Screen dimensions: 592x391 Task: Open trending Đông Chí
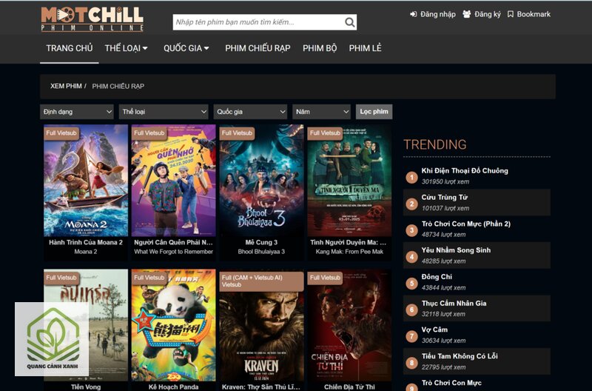(437, 277)
